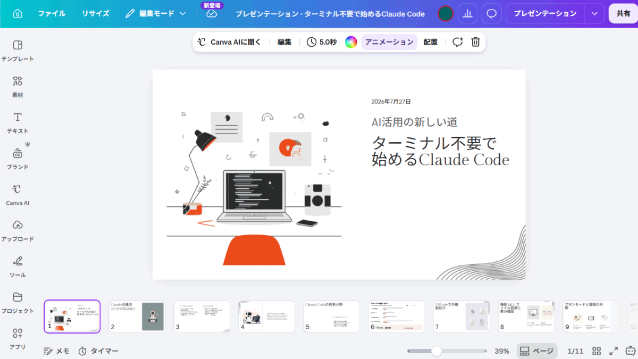Click the アニメーション button
This screenshot has height=359, width=638.
pos(389,42)
